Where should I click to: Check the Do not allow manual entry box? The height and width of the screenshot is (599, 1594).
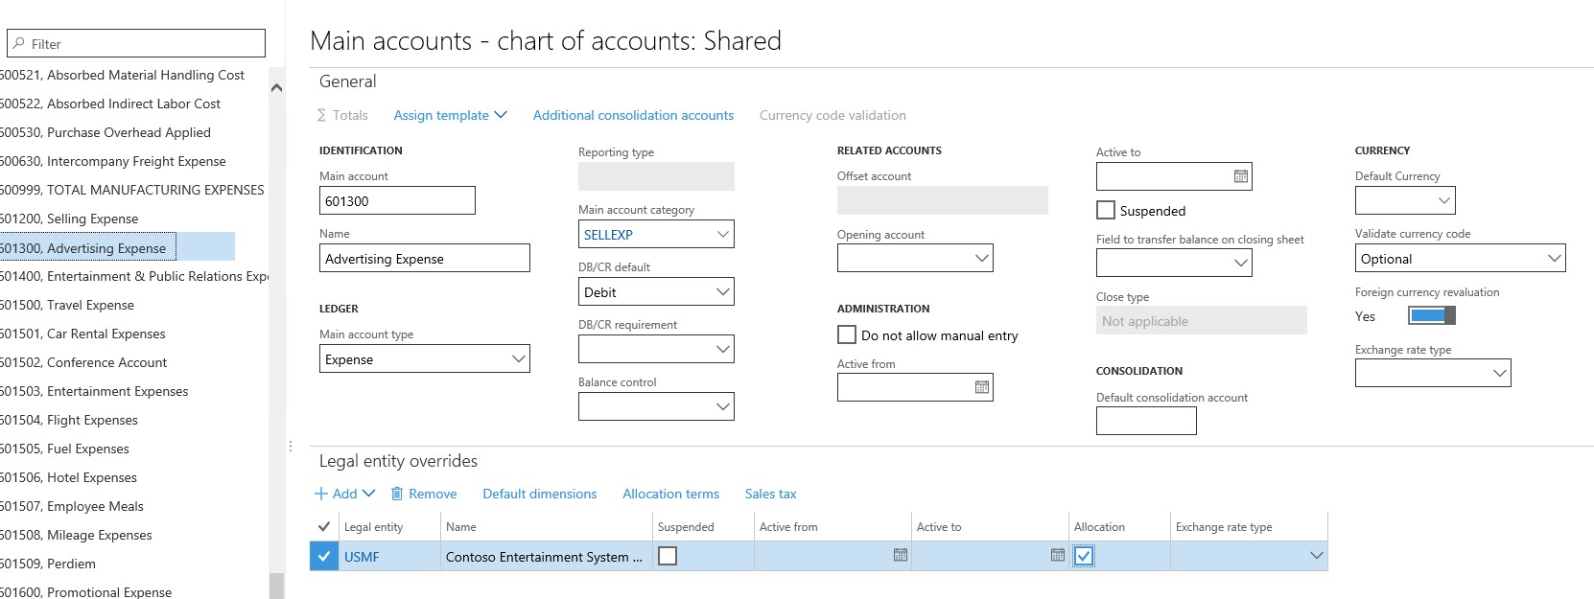pos(847,334)
